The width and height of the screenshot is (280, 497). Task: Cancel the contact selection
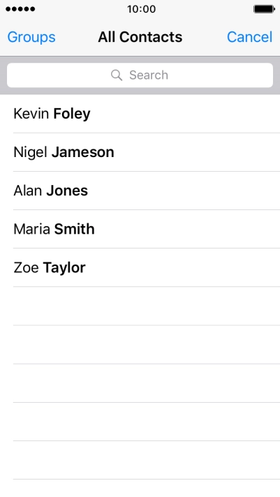(x=249, y=37)
